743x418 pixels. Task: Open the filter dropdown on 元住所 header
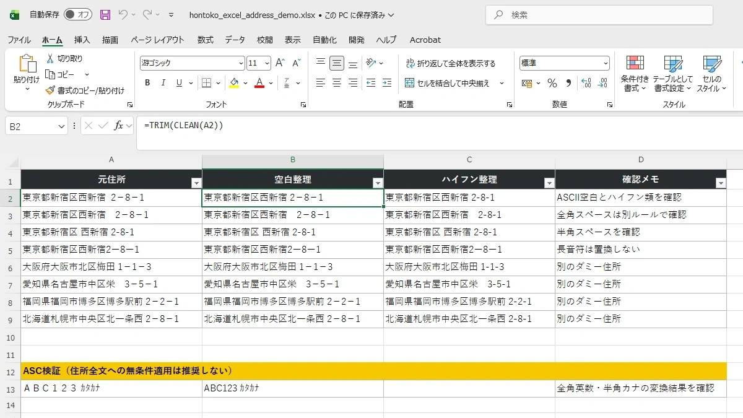[196, 183]
